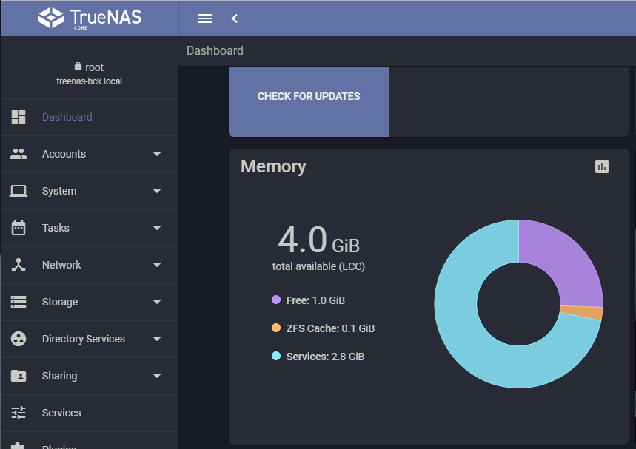Click the Services: 2.8 GiB text
Image resolution: width=636 pixels, height=449 pixels.
[325, 357]
